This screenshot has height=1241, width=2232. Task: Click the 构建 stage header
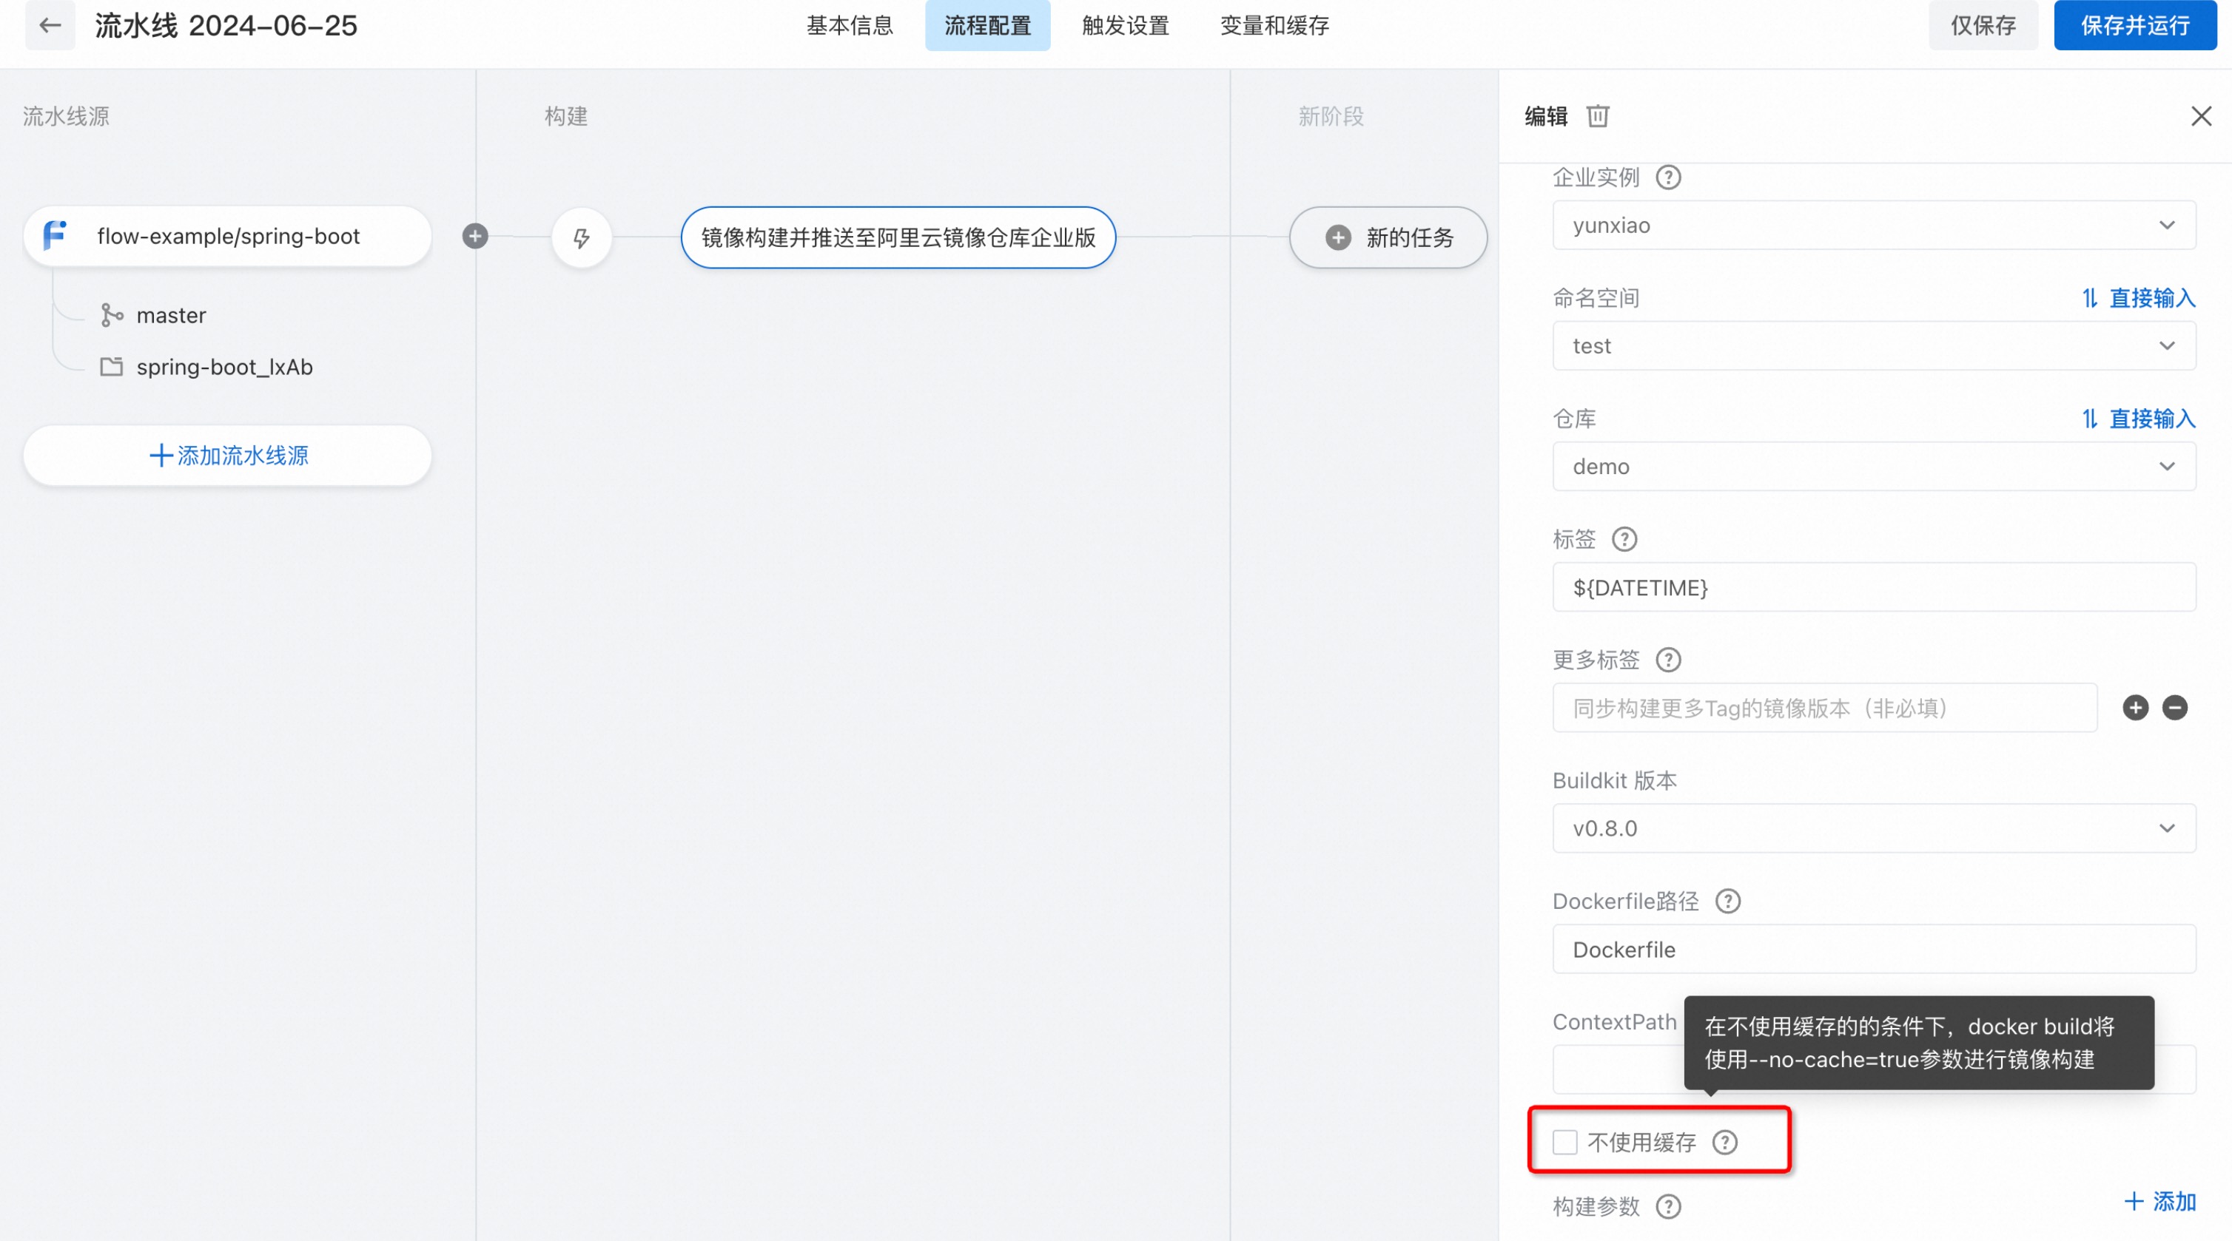(566, 116)
